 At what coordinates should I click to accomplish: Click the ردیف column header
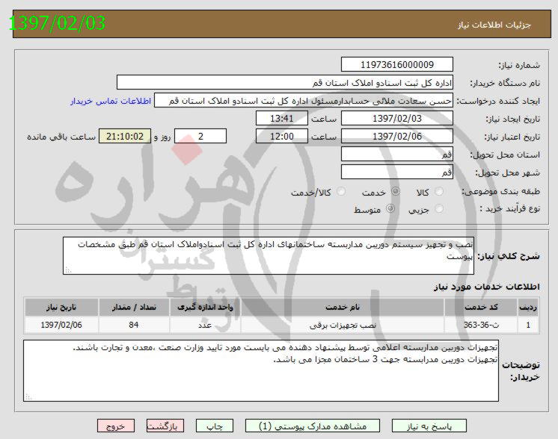point(528,308)
